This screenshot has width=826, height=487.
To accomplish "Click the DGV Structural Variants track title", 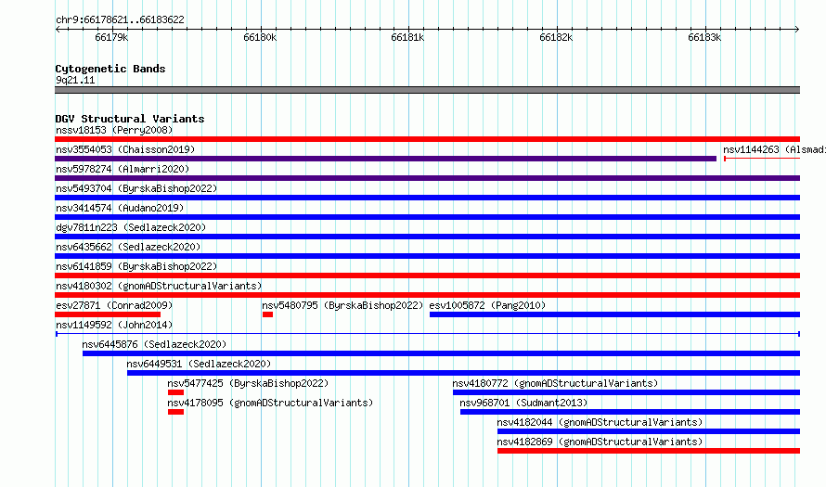I will (130, 119).
